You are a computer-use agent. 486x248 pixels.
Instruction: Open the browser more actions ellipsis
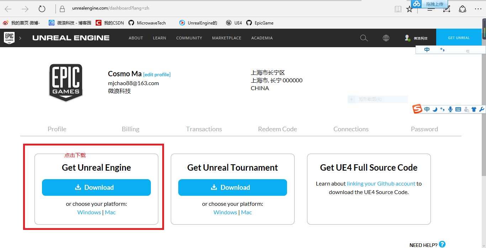point(479,9)
